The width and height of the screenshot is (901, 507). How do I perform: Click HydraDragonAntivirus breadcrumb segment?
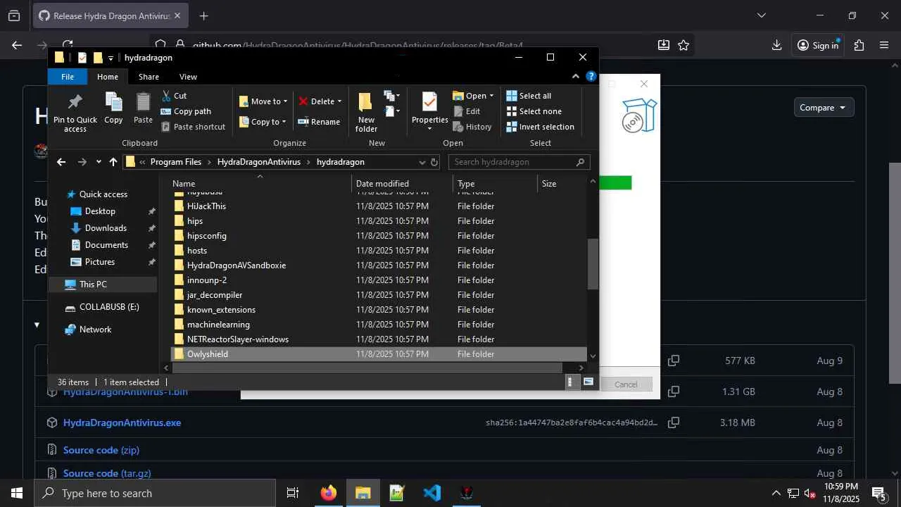pyautogui.click(x=259, y=162)
